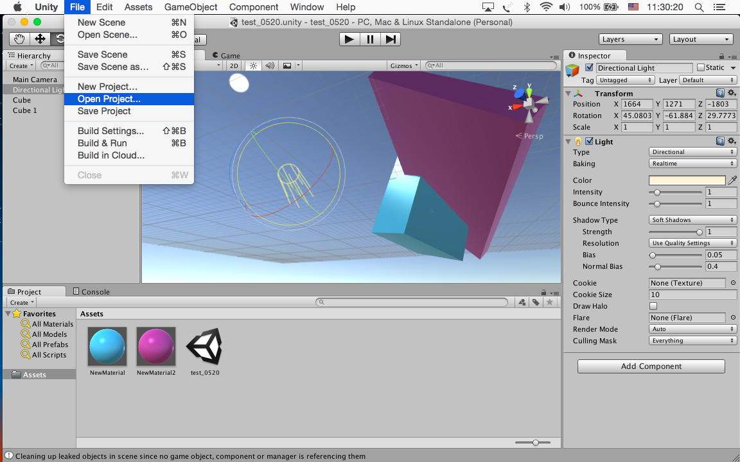Click Bluetooth menu bar icon
Screen dimensions: 740x462
click(527, 7)
